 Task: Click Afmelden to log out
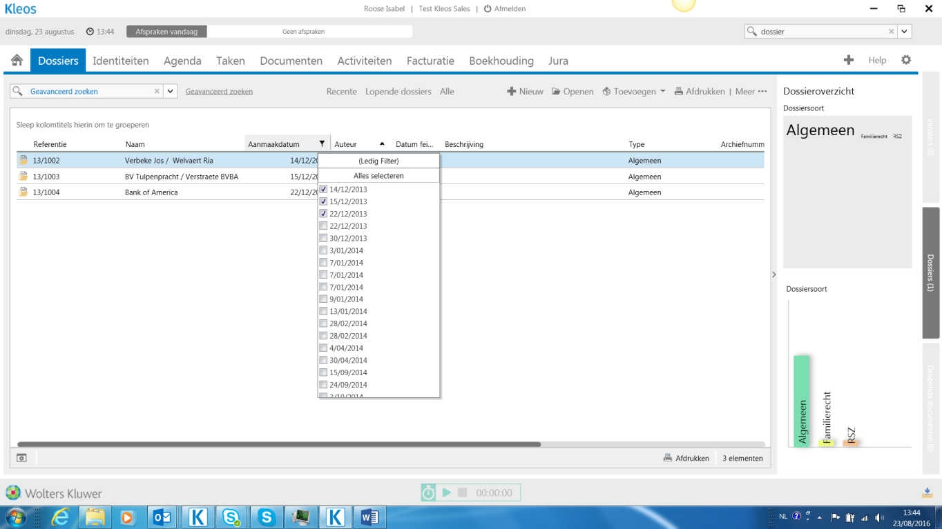point(505,9)
